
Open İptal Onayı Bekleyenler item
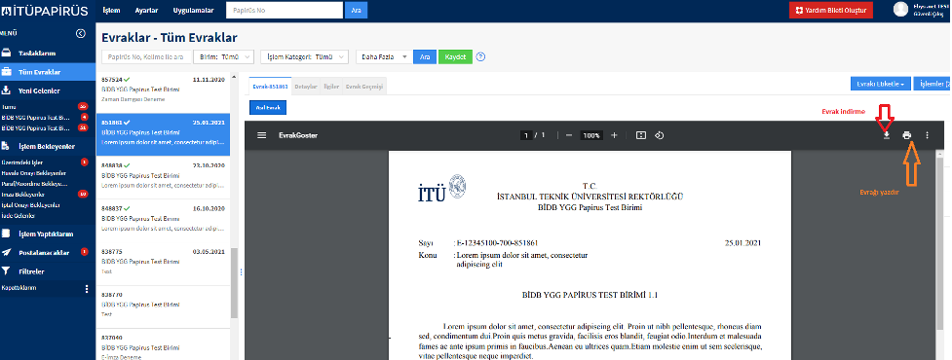(30, 205)
